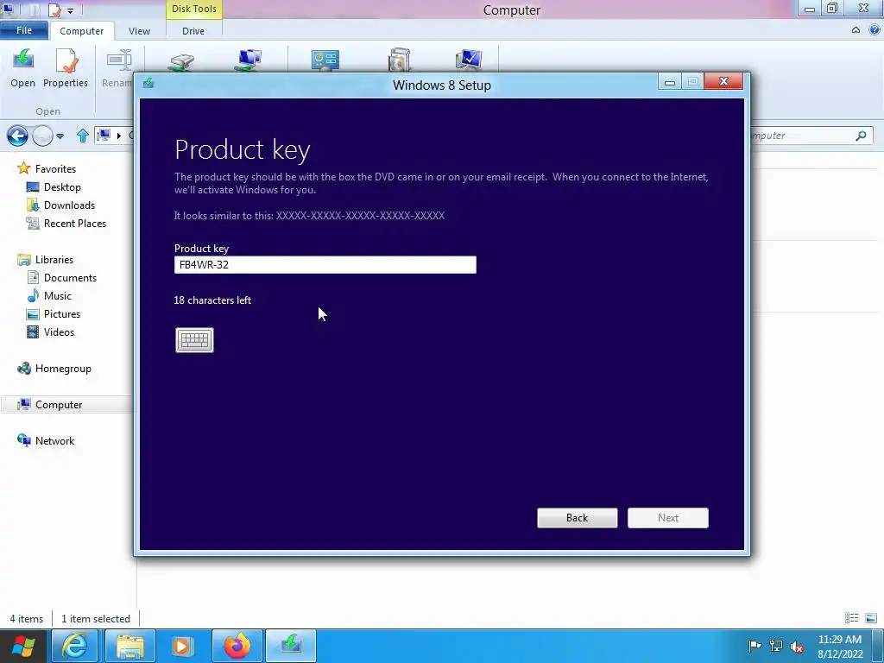
Task: Open the Quick Access Toolbar dropdown
Action: pos(71,10)
